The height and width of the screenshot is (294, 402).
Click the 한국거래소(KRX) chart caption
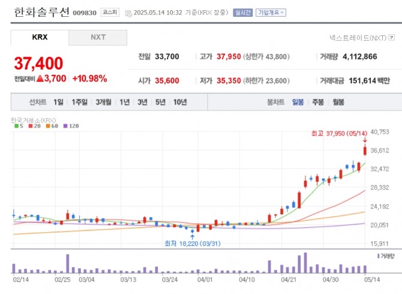[x=34, y=120]
